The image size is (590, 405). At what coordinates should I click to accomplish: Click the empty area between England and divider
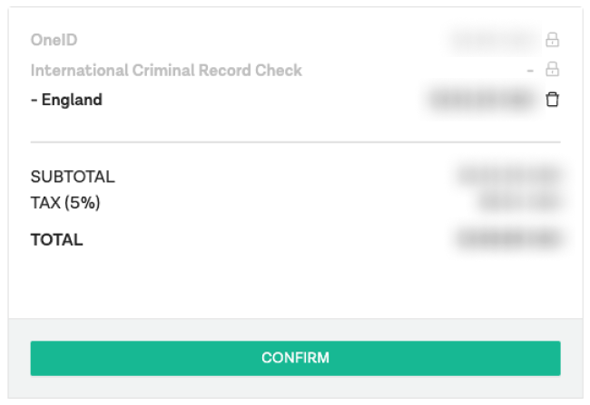(295, 125)
